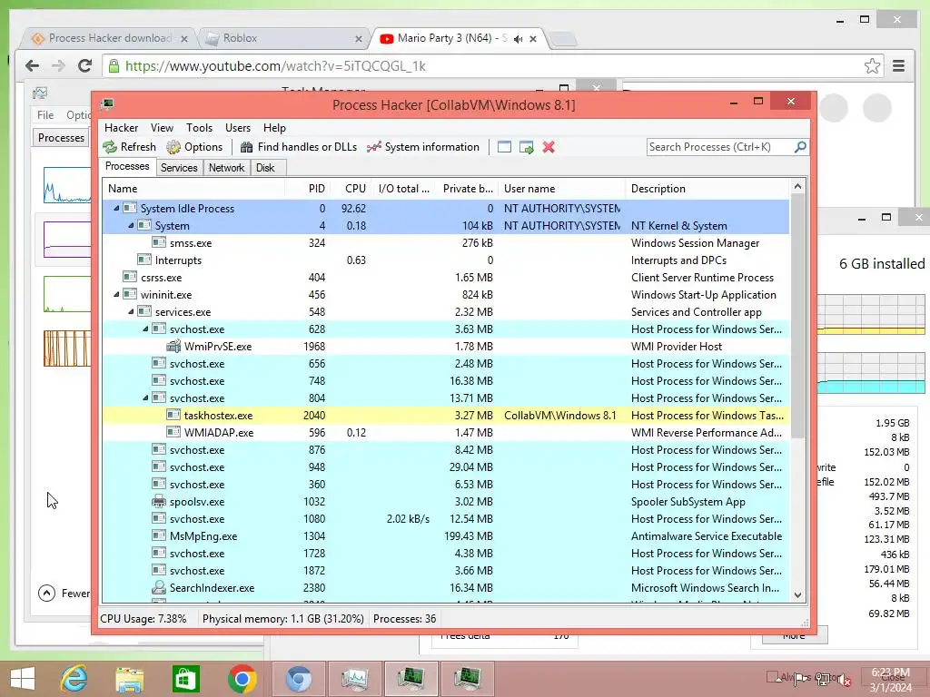Click the Physical memory status bar entry
930x697 pixels.
click(283, 619)
